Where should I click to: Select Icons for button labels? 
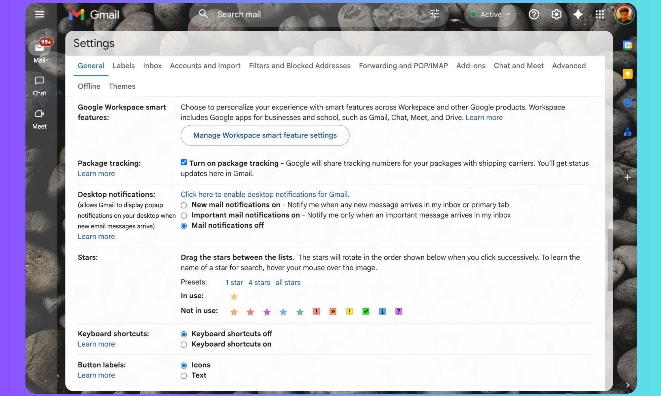(184, 365)
